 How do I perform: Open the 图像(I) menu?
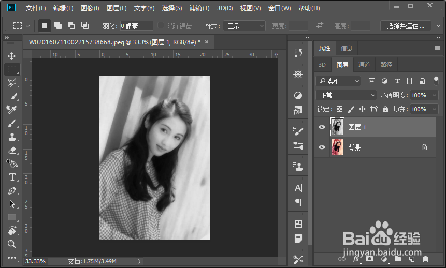[x=90, y=8]
